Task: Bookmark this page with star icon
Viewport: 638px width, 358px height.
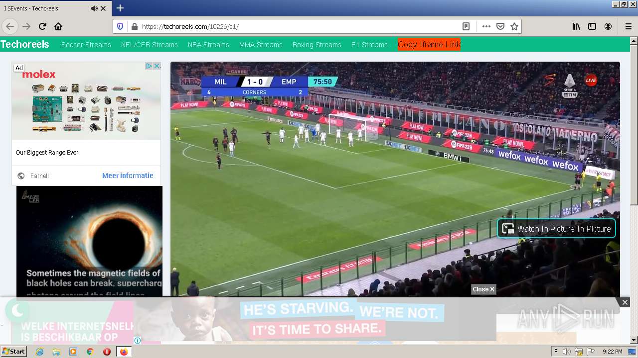Action: click(x=514, y=26)
